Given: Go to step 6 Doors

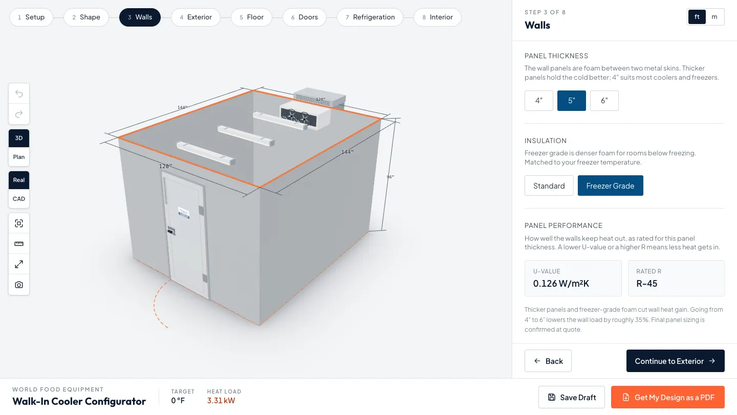Looking at the screenshot, I should click(305, 17).
